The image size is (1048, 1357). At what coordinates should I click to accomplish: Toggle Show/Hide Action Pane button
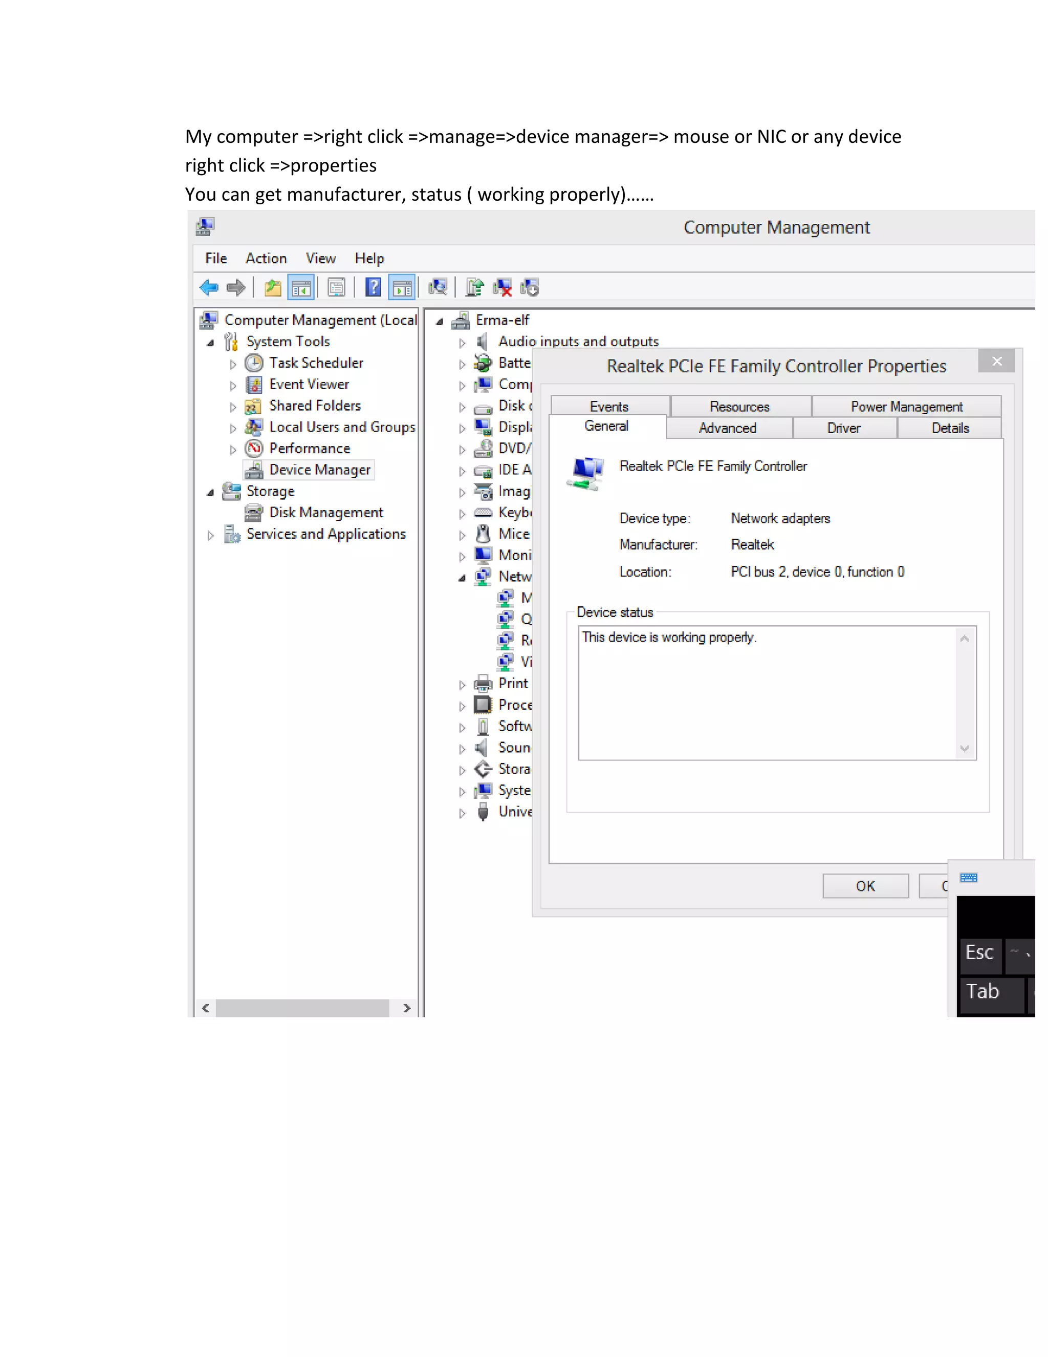click(x=402, y=288)
